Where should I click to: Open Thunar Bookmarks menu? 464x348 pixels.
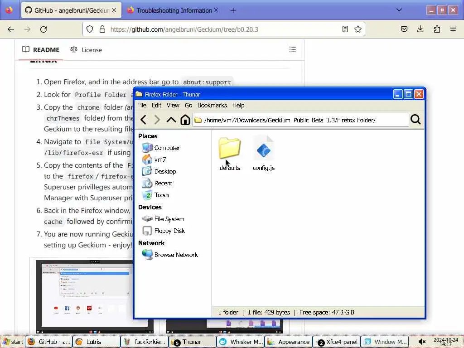[212, 105]
